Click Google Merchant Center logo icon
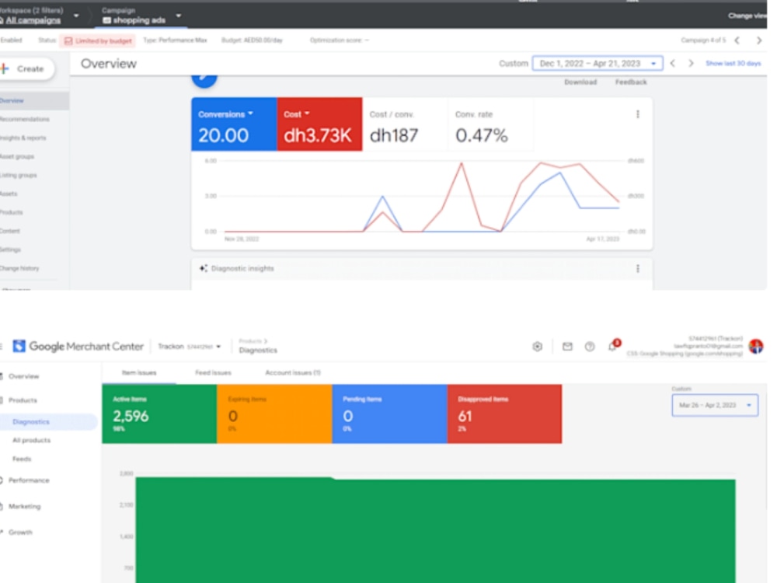Viewport: 777px width, 583px height. coord(19,346)
